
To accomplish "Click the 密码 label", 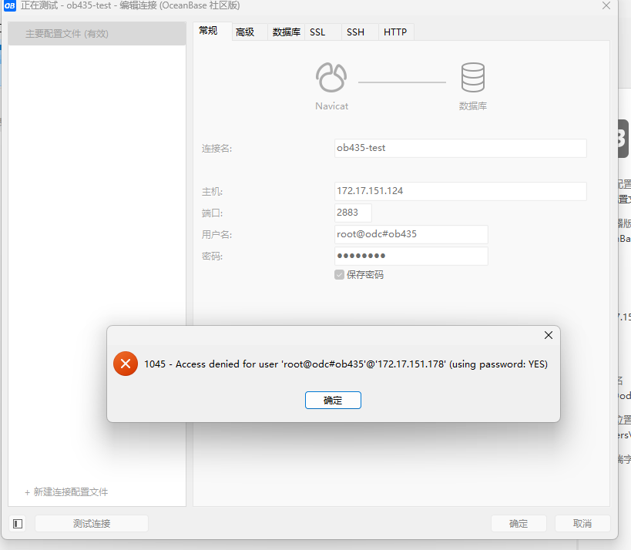I will [x=212, y=257].
